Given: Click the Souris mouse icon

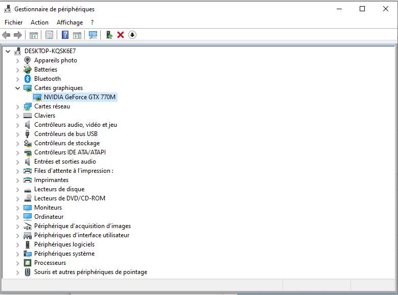Looking at the screenshot, I should [x=28, y=272].
